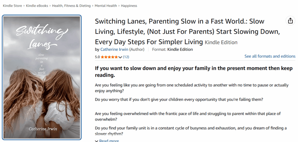
Task: Go to Kindle eBooks breadcrumb
Action: point(37,6)
